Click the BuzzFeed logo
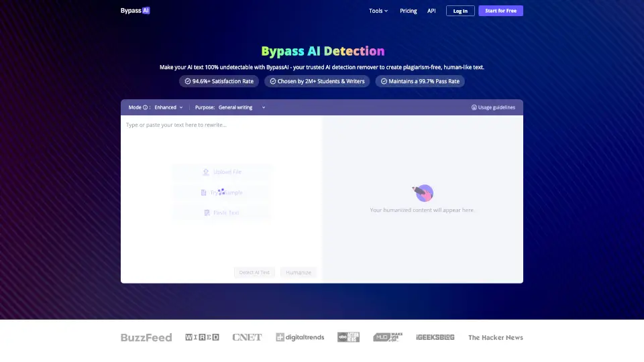 click(146, 337)
